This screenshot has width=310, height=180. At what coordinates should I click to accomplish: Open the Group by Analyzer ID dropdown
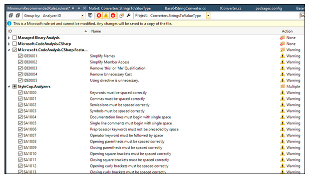83,15
